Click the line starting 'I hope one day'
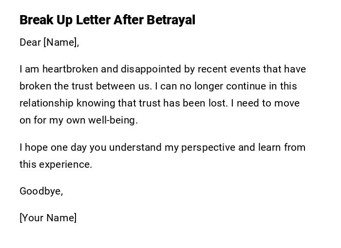This screenshot has width=341, height=248. 162,147
